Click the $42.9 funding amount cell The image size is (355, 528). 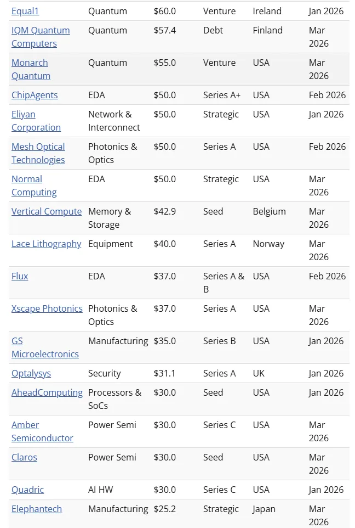(165, 211)
